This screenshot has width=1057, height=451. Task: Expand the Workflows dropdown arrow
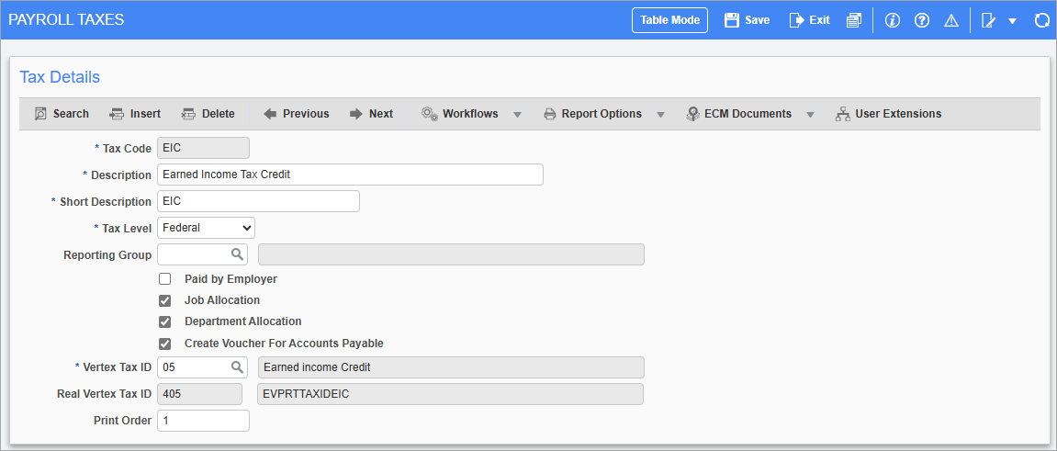517,115
